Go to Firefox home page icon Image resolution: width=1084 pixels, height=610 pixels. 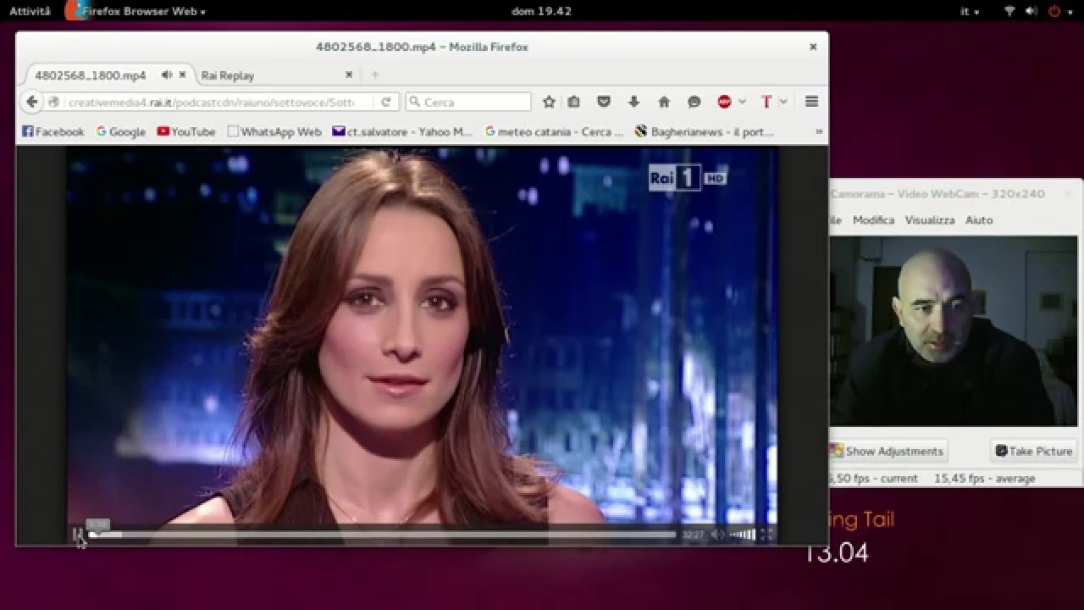point(664,102)
